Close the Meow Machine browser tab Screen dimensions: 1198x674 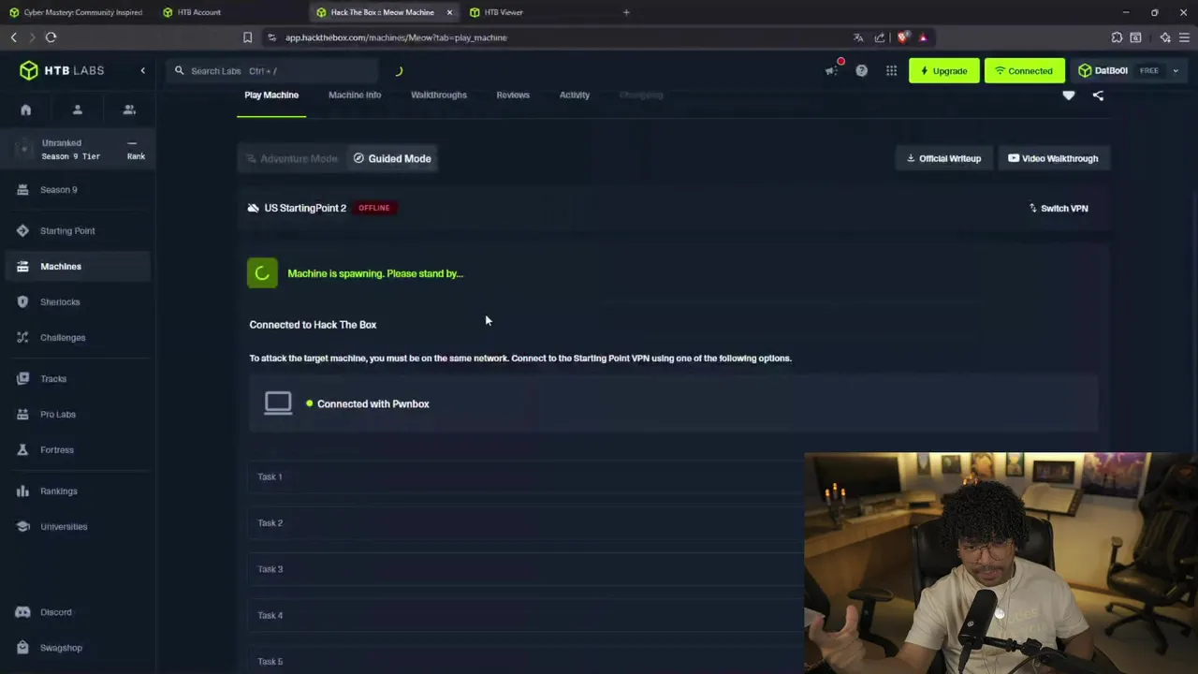click(x=450, y=12)
